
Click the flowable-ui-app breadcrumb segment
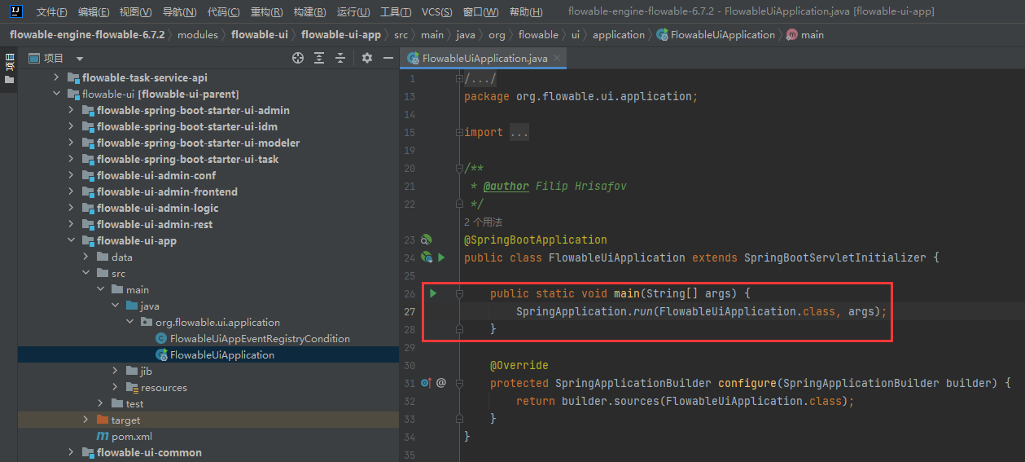tap(340, 35)
